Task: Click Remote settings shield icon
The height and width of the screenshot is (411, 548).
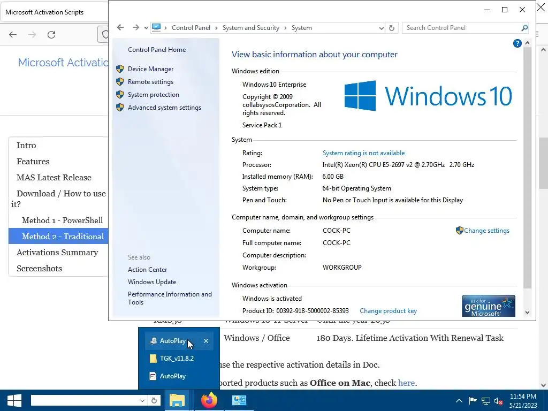Action: tap(120, 82)
